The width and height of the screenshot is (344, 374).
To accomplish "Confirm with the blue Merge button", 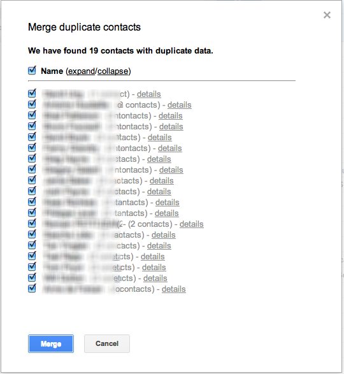I will pos(51,343).
